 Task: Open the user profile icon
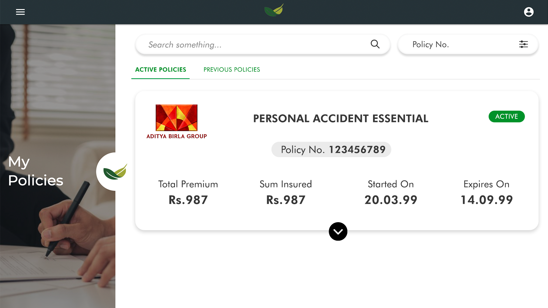tap(529, 12)
